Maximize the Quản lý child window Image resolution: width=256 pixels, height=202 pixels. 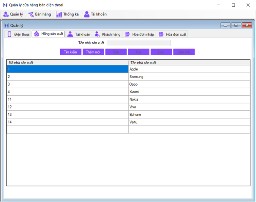point(236,25)
